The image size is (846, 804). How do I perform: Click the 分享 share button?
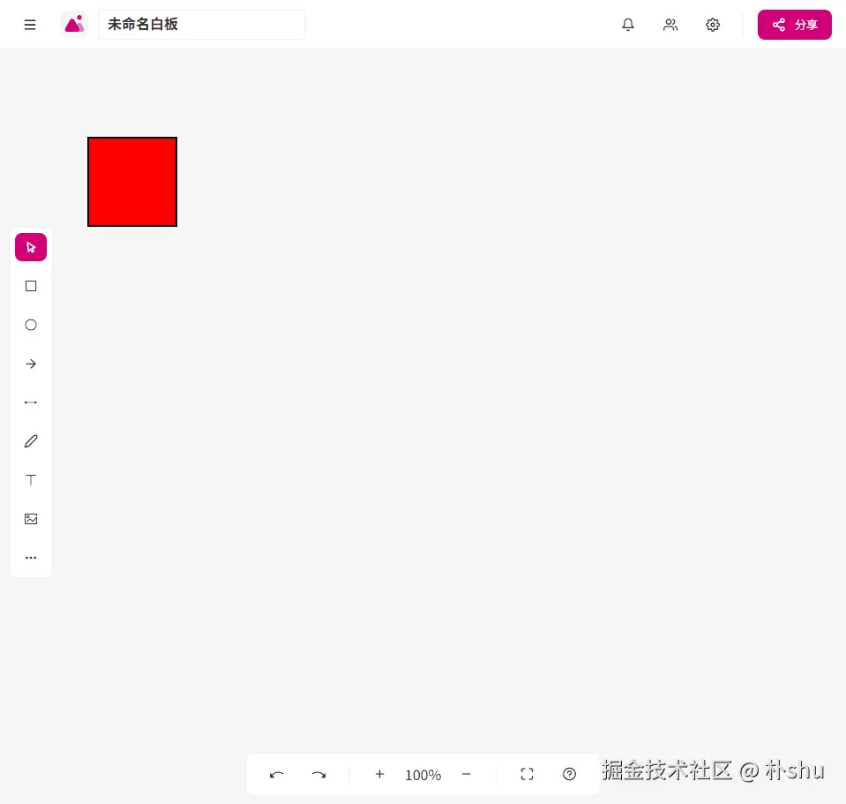(x=794, y=25)
